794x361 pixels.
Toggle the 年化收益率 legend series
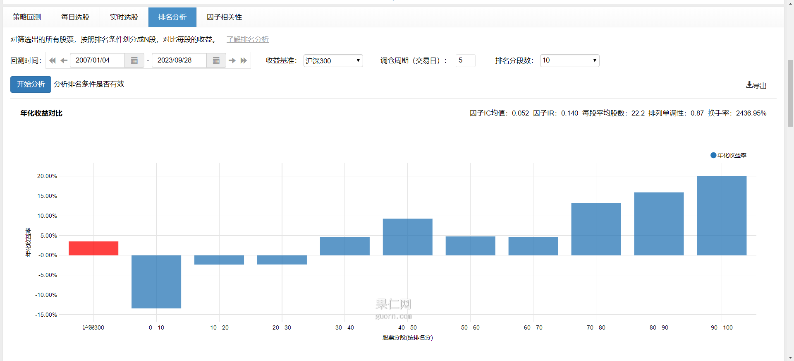click(x=728, y=155)
